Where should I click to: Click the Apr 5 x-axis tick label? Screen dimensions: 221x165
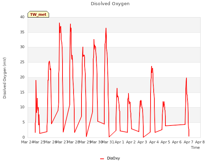click(x=165, y=142)
